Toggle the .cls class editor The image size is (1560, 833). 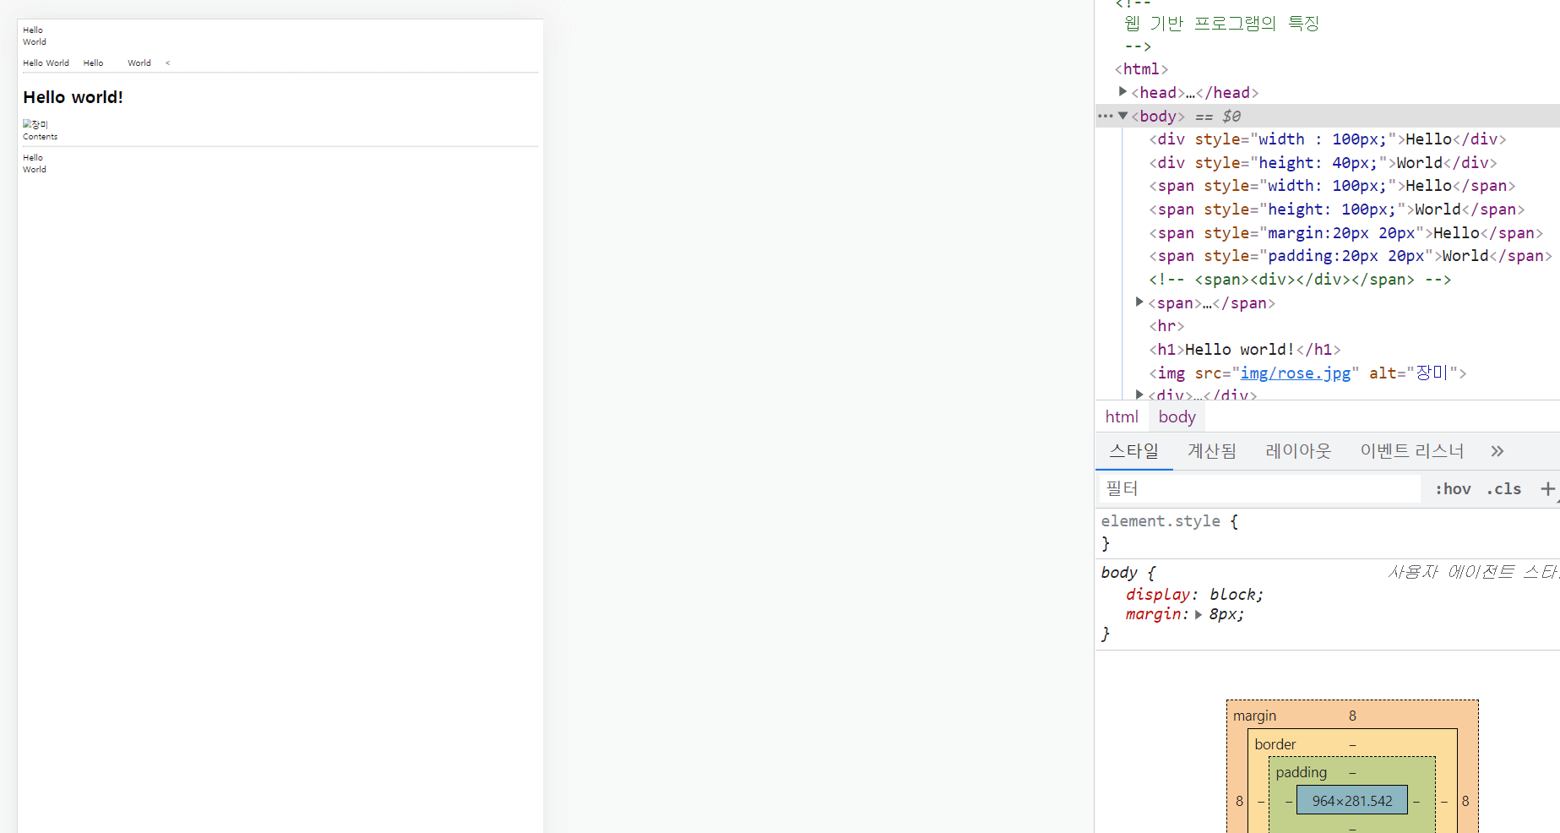1503,488
